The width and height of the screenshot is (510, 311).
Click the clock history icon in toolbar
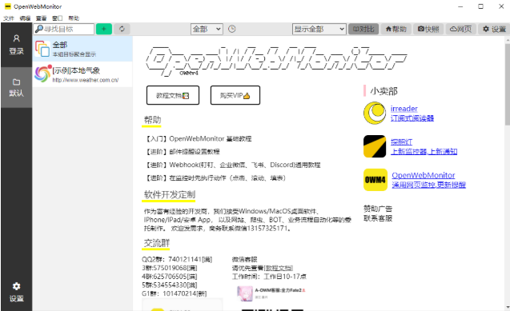coord(231,29)
